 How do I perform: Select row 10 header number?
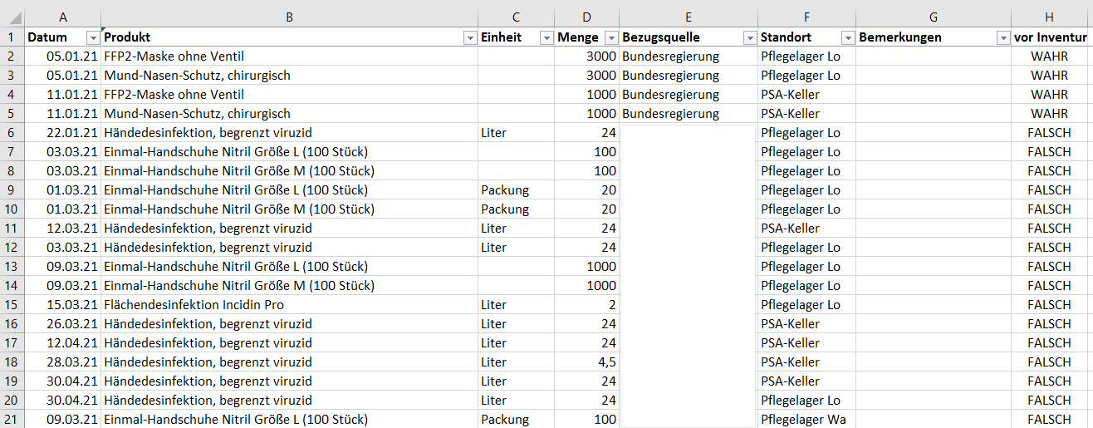pyautogui.click(x=12, y=209)
